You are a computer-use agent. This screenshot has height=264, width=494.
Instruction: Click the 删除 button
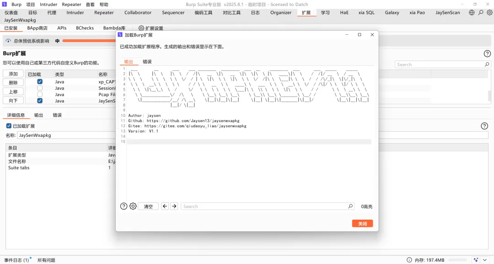13,82
